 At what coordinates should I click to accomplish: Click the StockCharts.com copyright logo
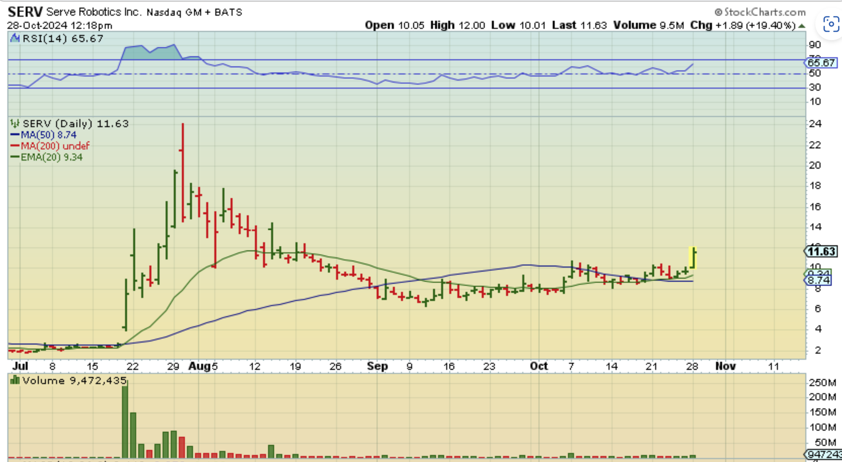tap(760, 12)
